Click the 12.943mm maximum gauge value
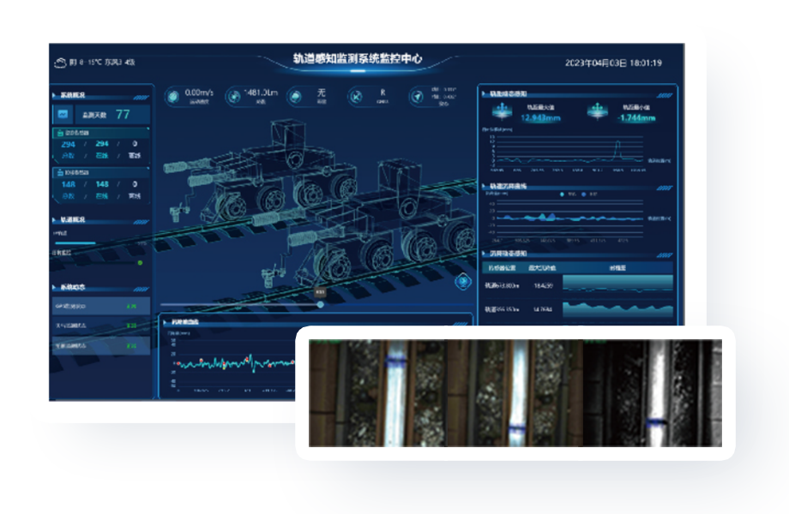This screenshot has width=789, height=514. (x=540, y=118)
